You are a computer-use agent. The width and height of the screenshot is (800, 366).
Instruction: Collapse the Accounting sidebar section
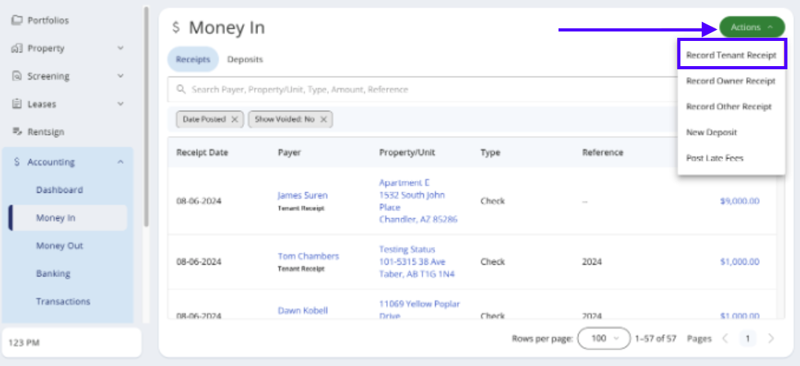coord(120,162)
